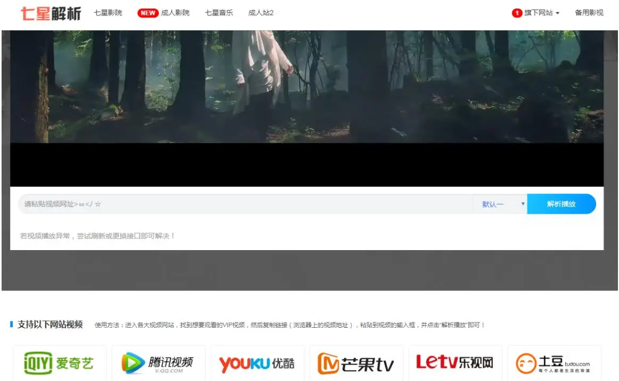The image size is (619, 381).
Task: Click the red NEW badge icon
Action: (x=147, y=13)
